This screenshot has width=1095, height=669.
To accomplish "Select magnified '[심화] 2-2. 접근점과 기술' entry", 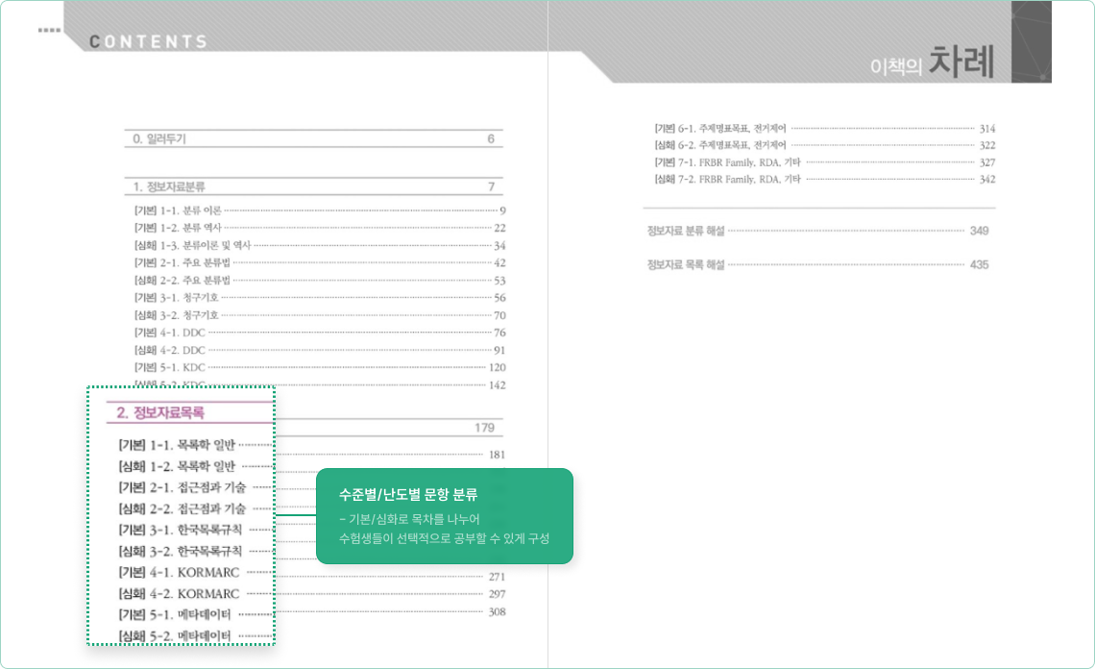I will click(182, 508).
